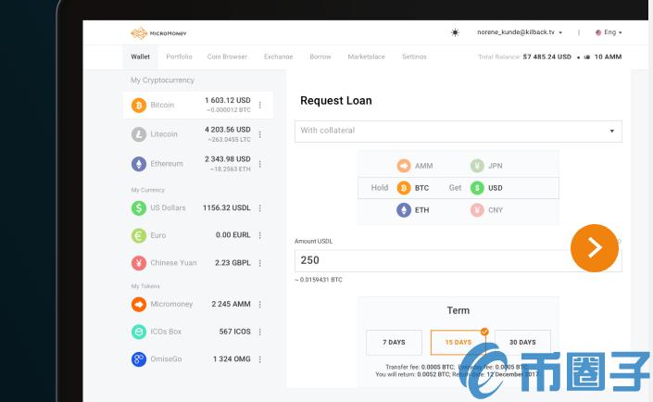Toggle the sun brightness theme icon

(x=455, y=32)
